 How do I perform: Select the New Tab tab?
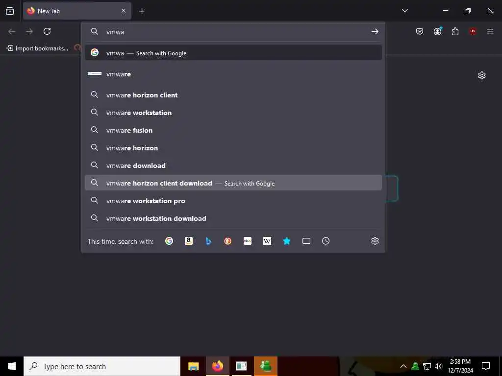[77, 11]
